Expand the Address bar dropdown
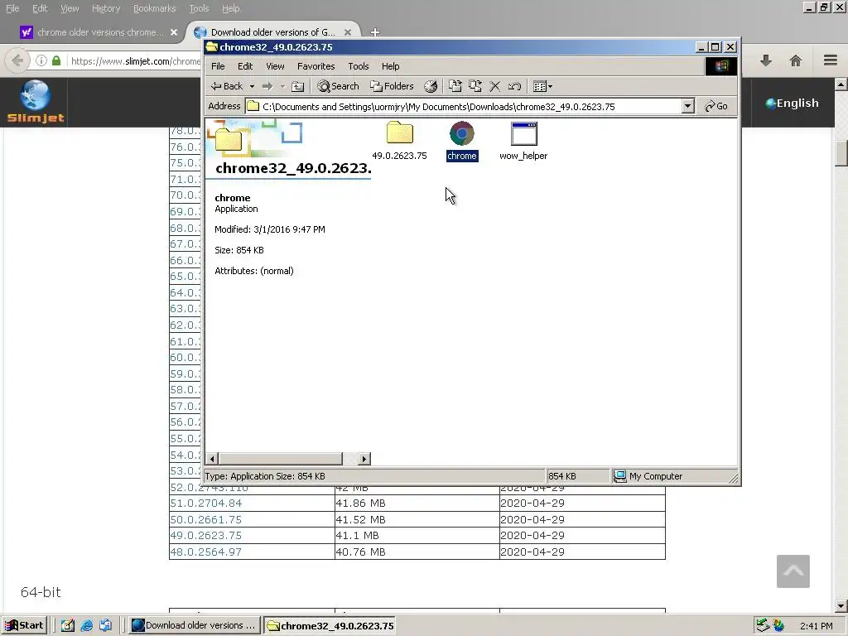The height and width of the screenshot is (636, 848). click(687, 107)
